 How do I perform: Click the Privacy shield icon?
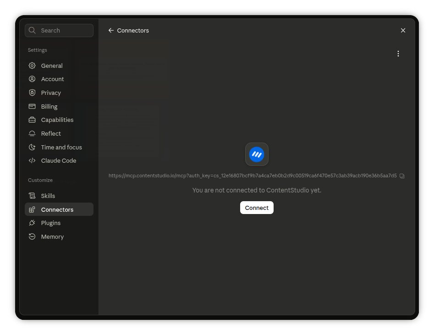pos(32,93)
